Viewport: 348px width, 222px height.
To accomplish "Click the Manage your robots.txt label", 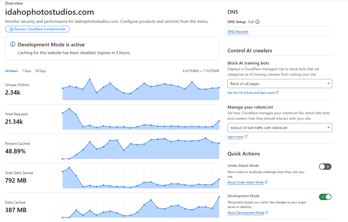I will pyautogui.click(x=250, y=107).
